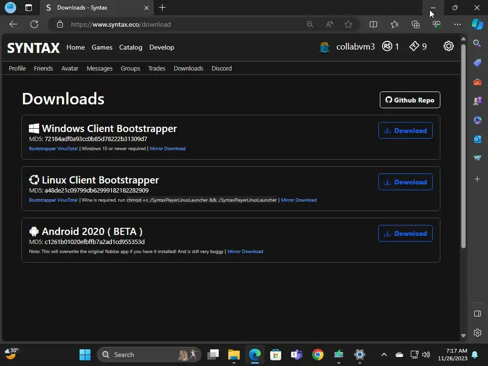Go to Messages tab

[x=100, y=69]
